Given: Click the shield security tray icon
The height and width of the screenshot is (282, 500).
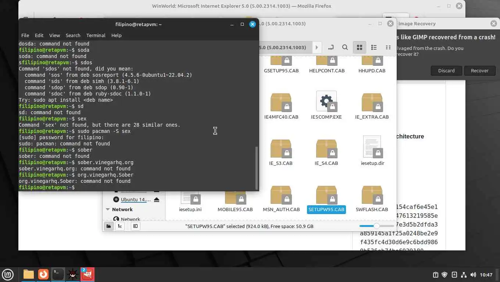Looking at the screenshot, I should [x=444, y=275].
